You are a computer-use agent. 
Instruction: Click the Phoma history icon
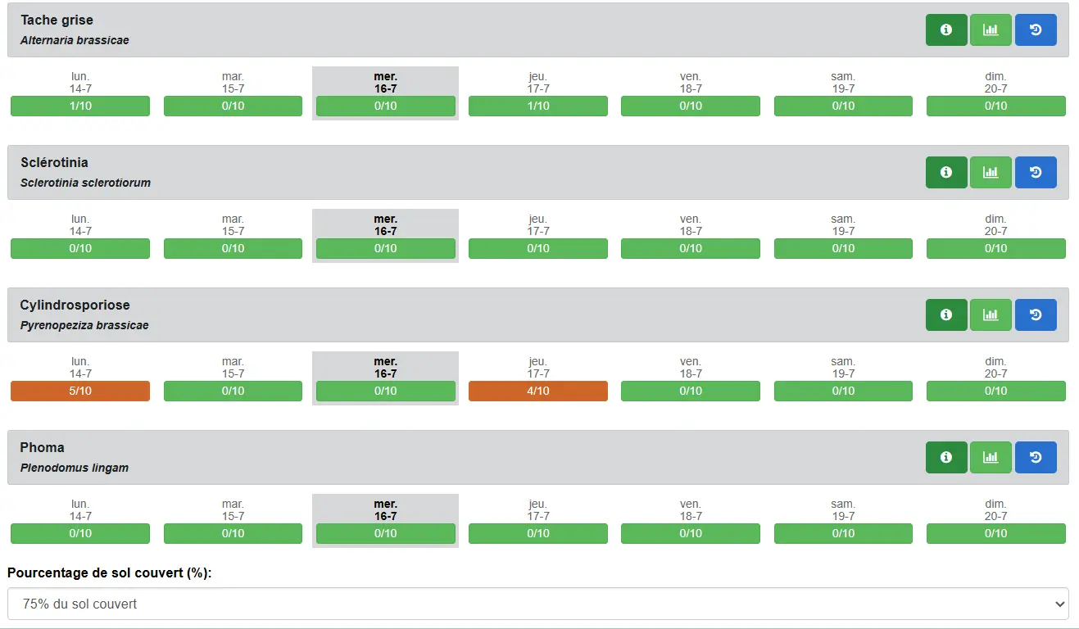pos(1036,458)
